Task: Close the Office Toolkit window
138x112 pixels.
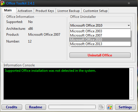Action: pos(129,3)
